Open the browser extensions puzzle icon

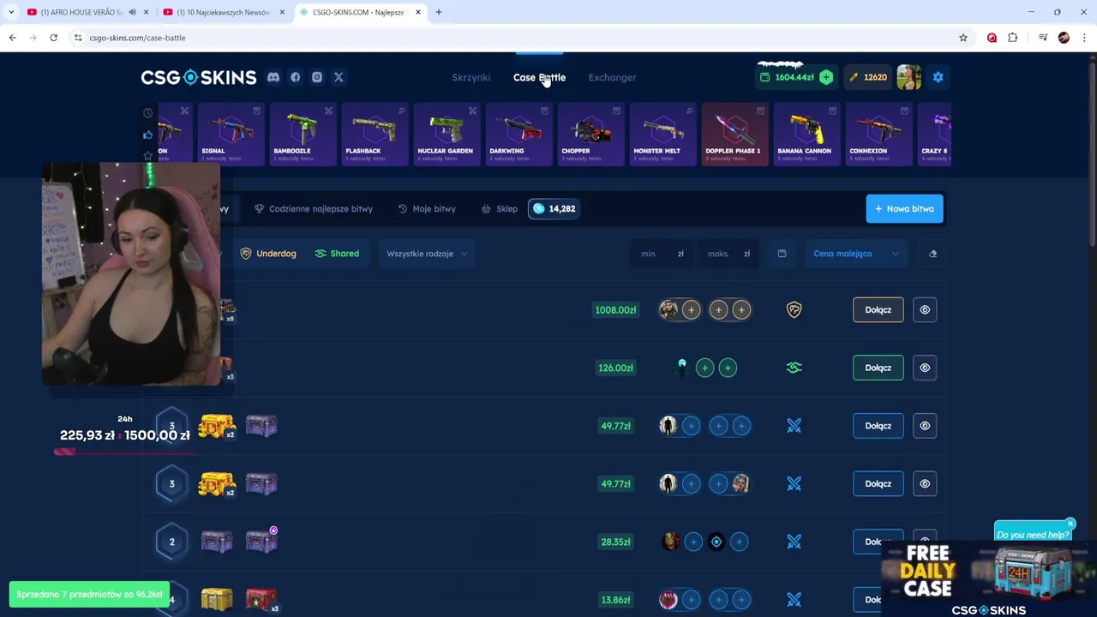[1013, 38]
